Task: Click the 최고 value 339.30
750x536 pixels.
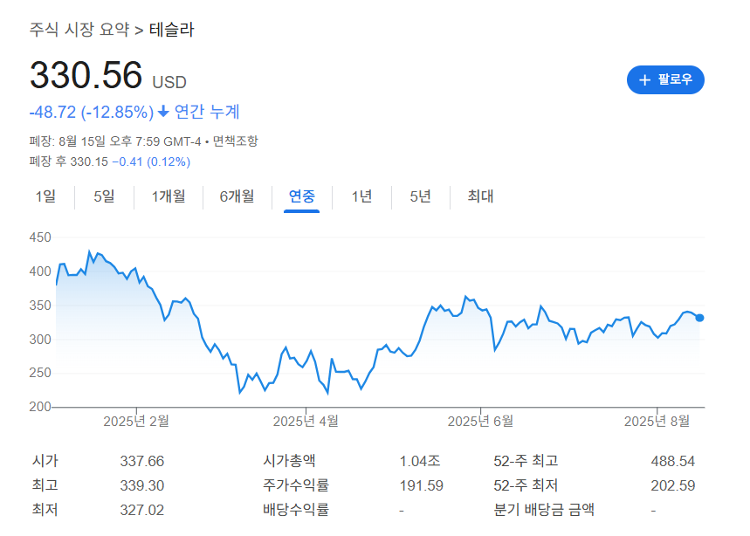Action: [142, 485]
